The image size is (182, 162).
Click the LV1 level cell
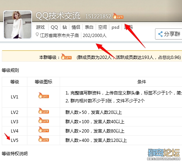coord(14,97)
